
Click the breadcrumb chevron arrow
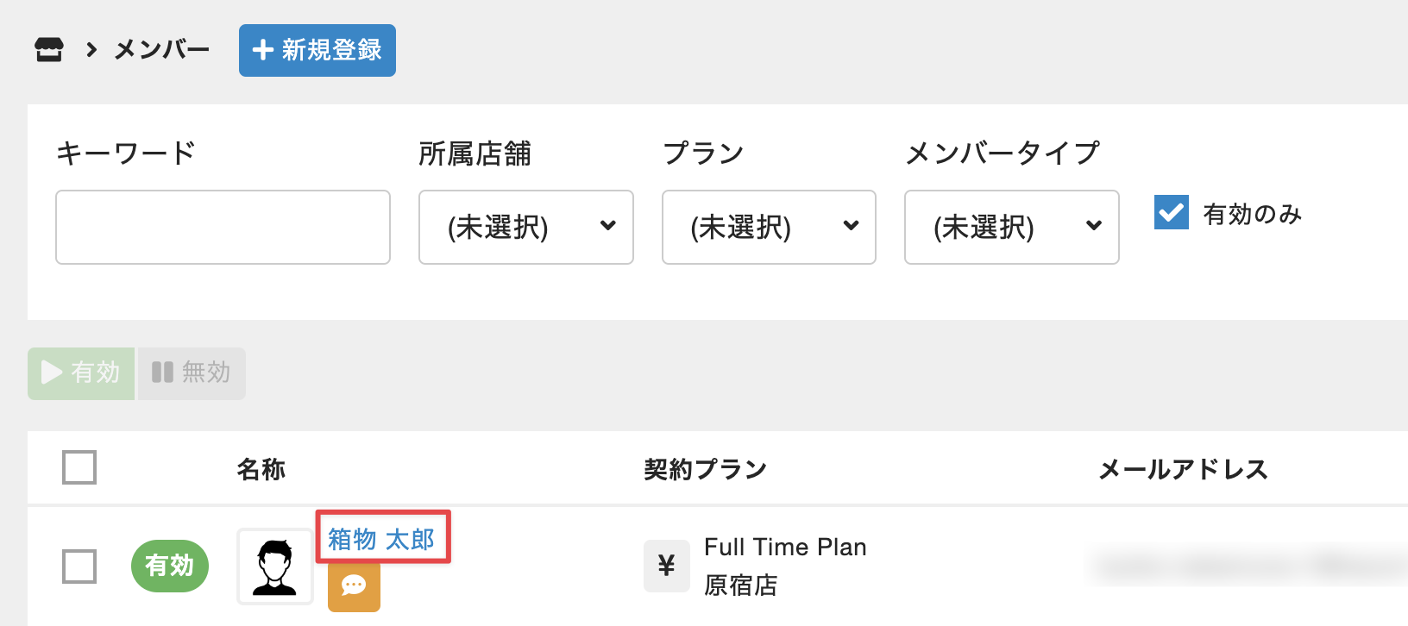pyautogui.click(x=91, y=50)
